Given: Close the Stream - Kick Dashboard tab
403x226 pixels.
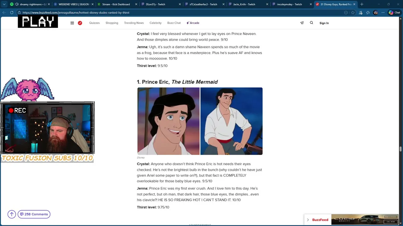Looking at the screenshot, I should pyautogui.click(x=136, y=4).
